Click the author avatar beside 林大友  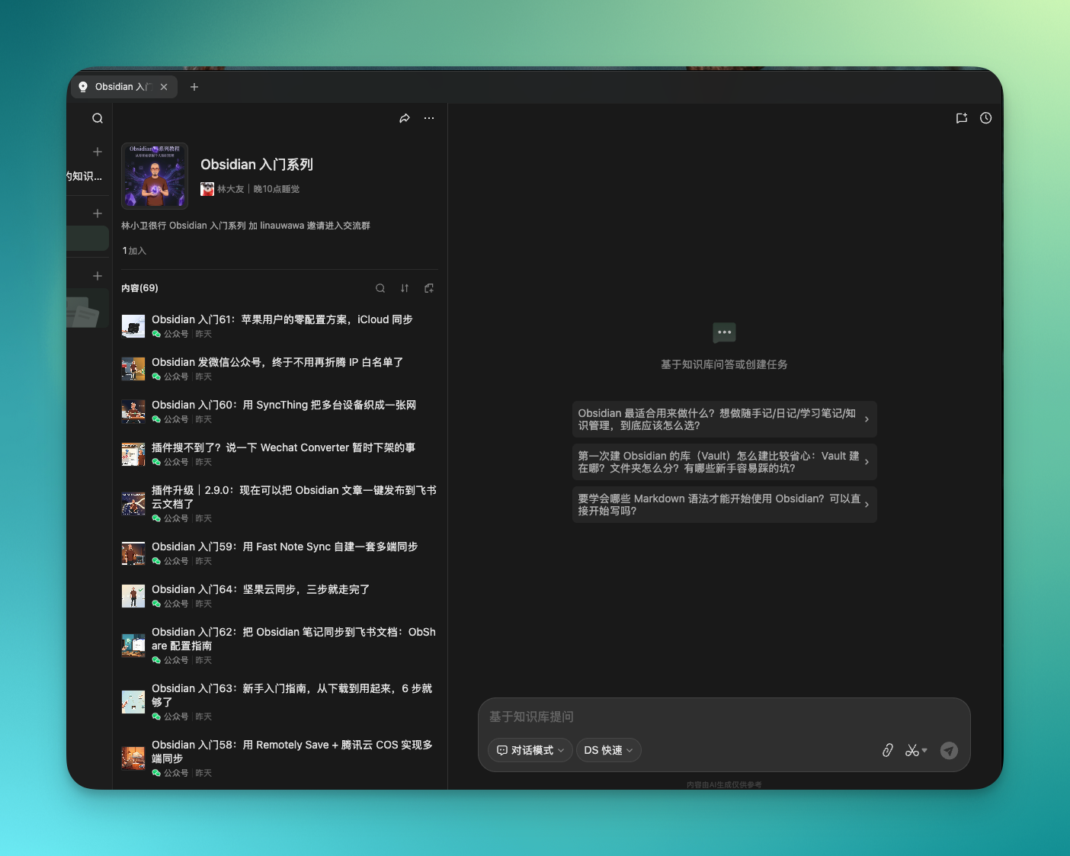pos(207,189)
